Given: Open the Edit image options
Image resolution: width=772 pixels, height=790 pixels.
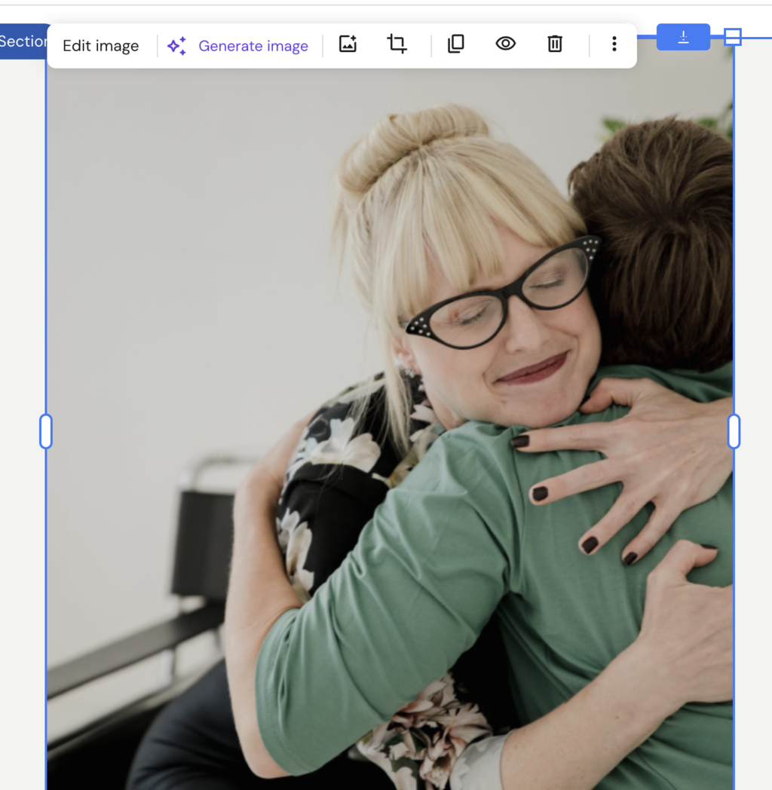Looking at the screenshot, I should point(101,46).
